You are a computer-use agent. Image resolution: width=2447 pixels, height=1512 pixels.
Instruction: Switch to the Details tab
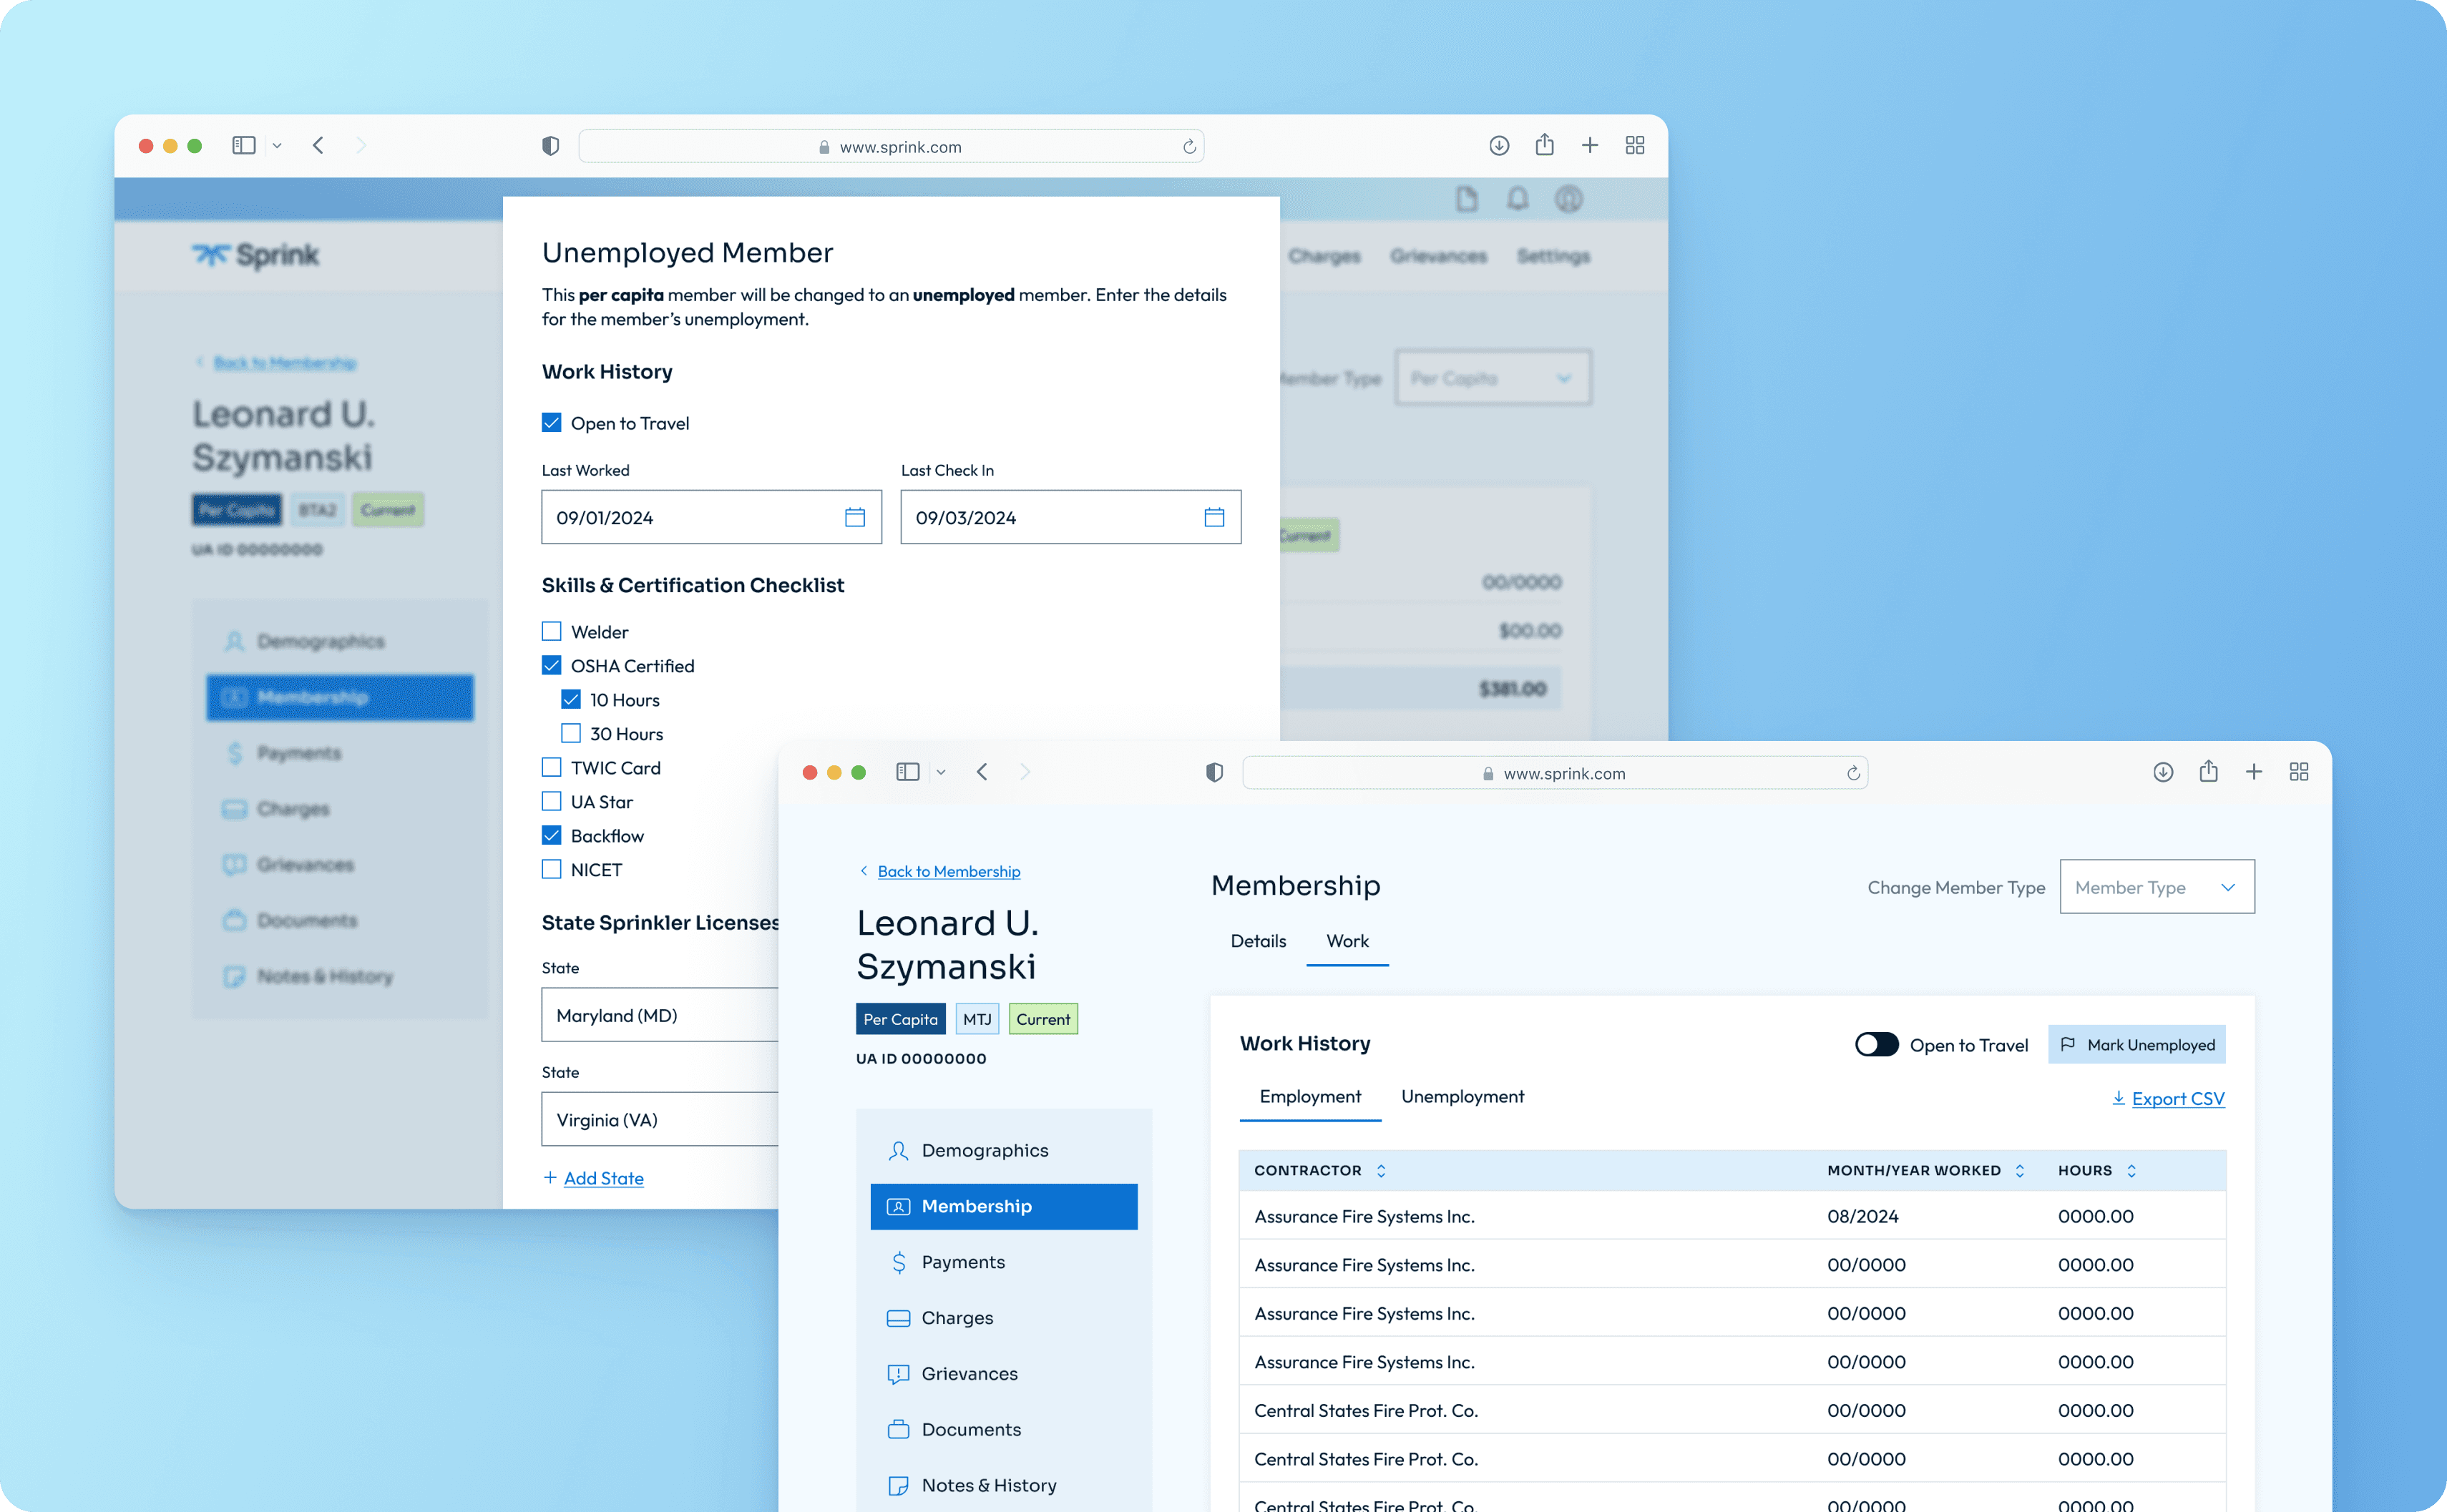tap(1258, 941)
